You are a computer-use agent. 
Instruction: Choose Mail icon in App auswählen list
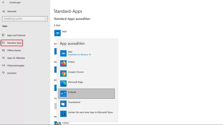tap(63, 53)
